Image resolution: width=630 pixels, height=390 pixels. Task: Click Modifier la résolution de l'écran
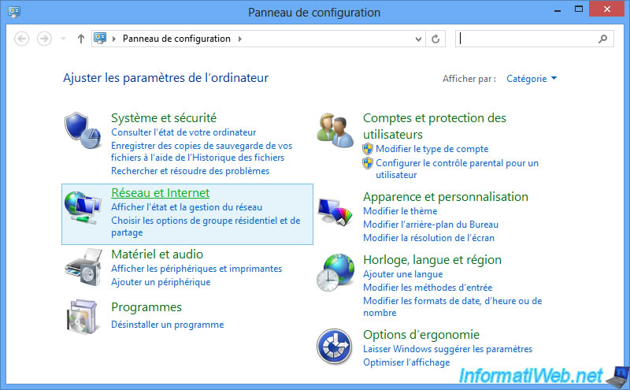pos(428,238)
